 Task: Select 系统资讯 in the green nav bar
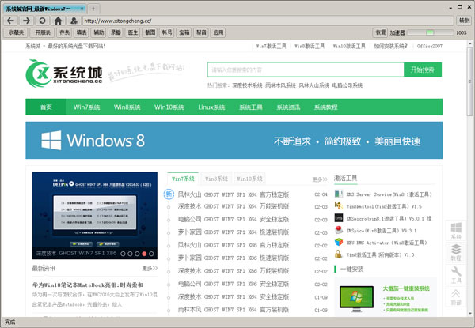tap(288, 107)
